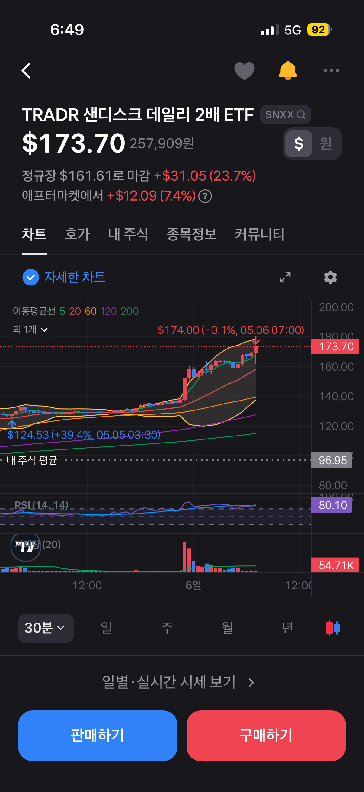Tap the 6:49 clock

(67, 30)
